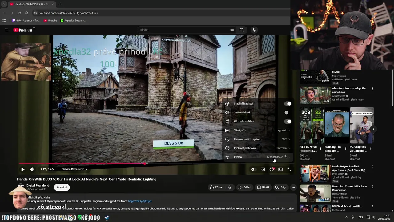Play the video with the play button
This screenshot has height=222, width=394.
coord(23,169)
